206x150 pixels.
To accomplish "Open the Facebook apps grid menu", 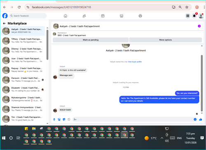I will [x=188, y=16].
